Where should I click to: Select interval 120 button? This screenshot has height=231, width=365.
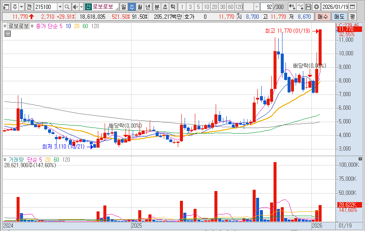239,7
